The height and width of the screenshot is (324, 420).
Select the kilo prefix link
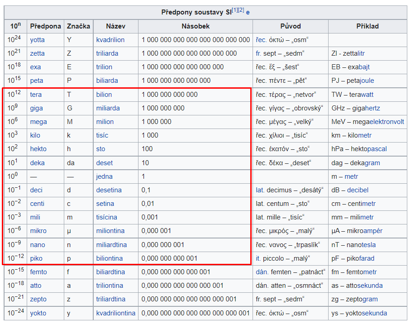click(x=36, y=135)
